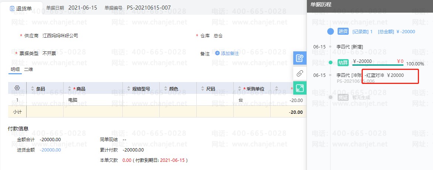Open the table column settings gear
Viewport: 433px width, 170px height.
[x=17, y=88]
